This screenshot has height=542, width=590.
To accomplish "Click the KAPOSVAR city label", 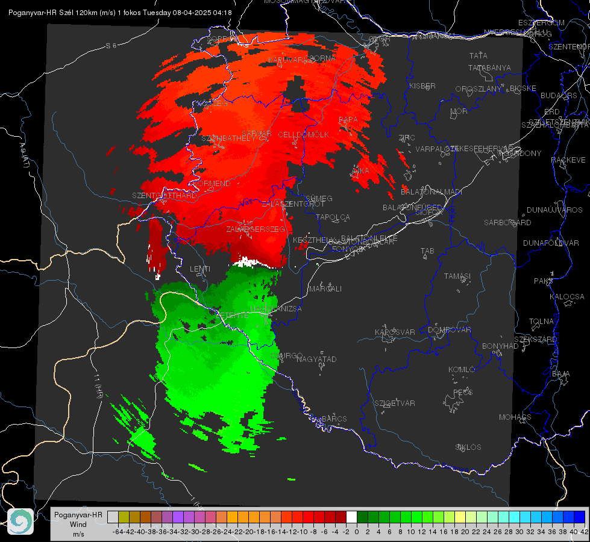I will click(x=395, y=332).
